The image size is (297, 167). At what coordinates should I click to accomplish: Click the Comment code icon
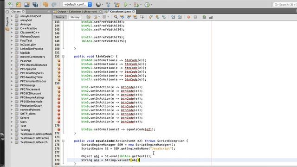(x=204, y=17)
